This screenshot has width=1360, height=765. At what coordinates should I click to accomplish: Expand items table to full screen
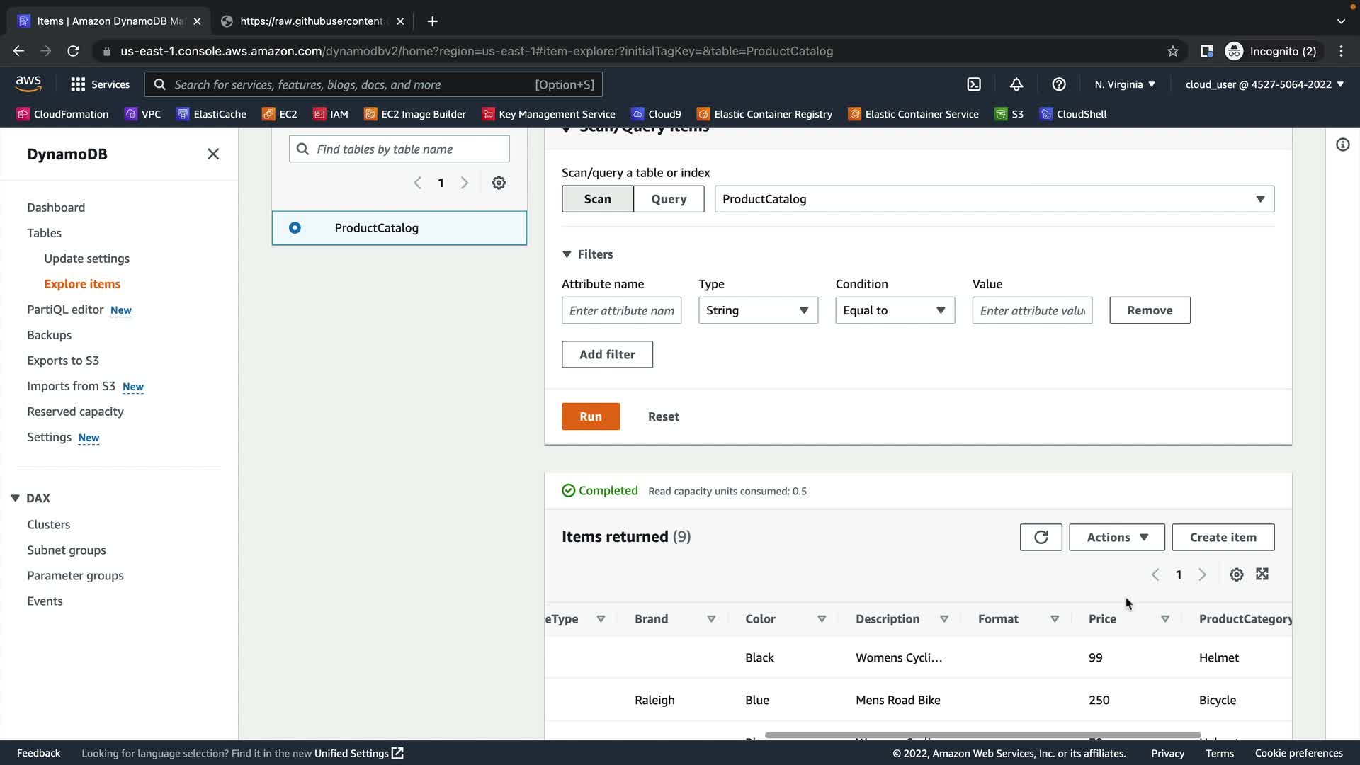tap(1262, 574)
